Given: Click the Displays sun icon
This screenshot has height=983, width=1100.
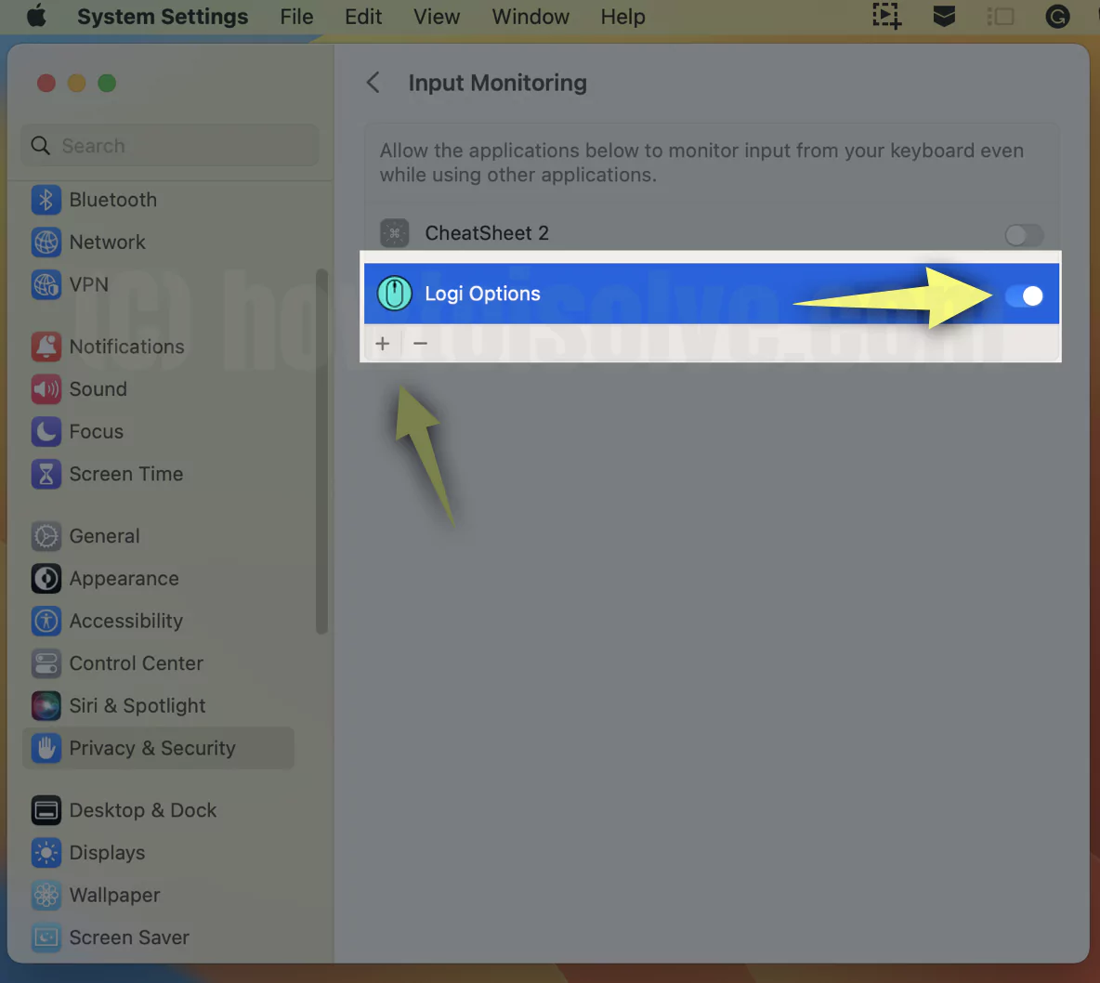Looking at the screenshot, I should click(x=46, y=853).
